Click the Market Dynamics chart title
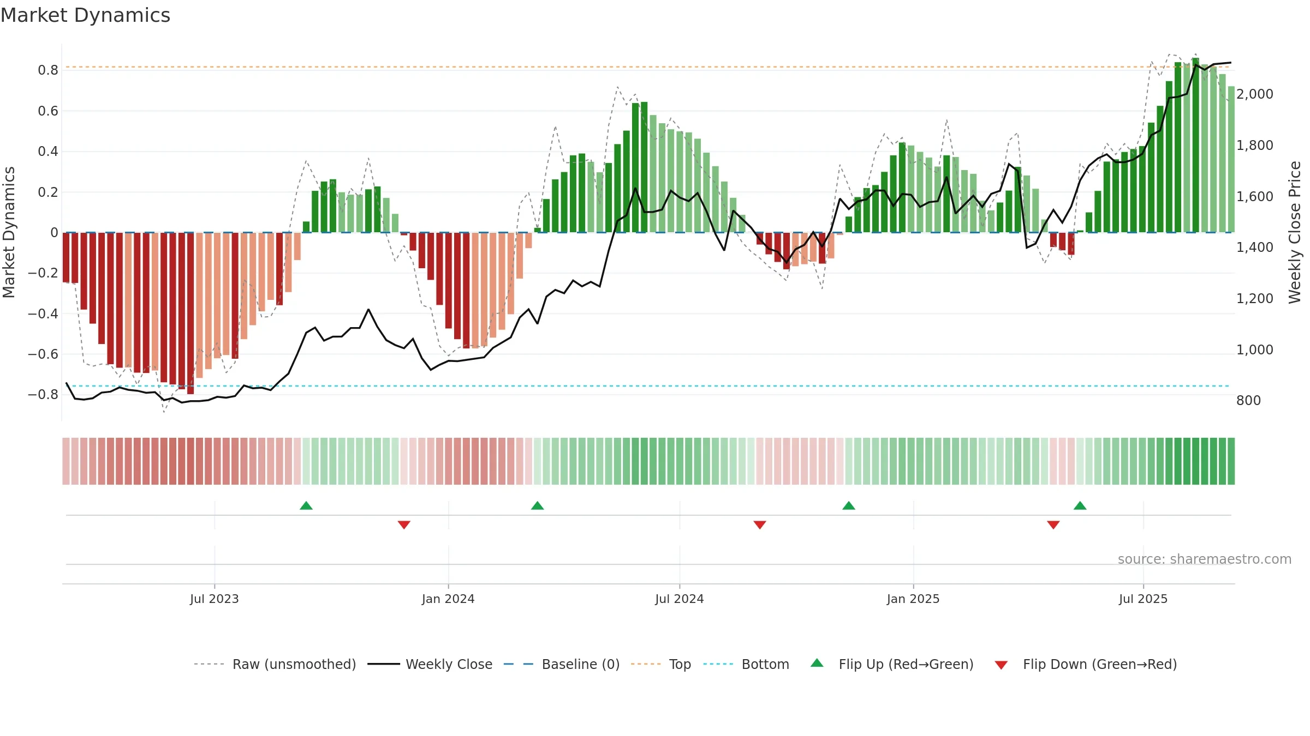 [85, 15]
